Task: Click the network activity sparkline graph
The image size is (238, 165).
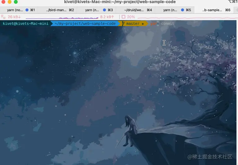Action: click(x=62, y=18)
